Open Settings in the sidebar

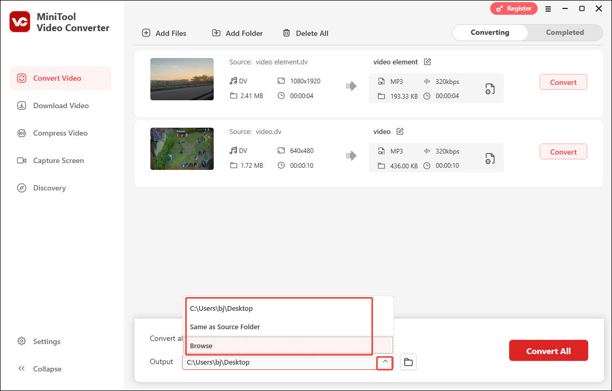point(39,341)
